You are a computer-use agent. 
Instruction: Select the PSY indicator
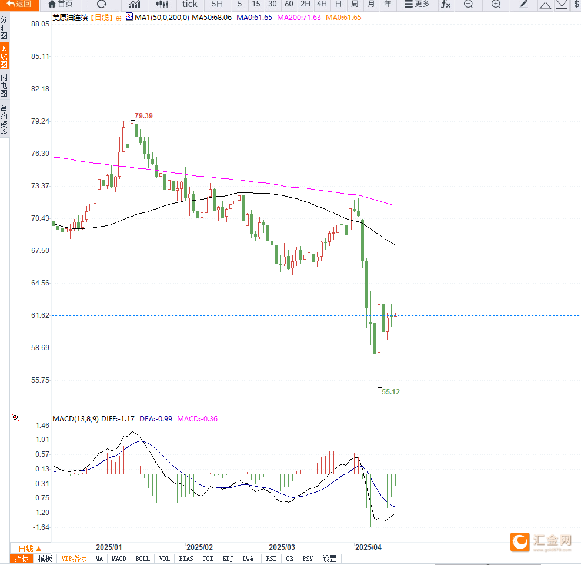[308, 559]
